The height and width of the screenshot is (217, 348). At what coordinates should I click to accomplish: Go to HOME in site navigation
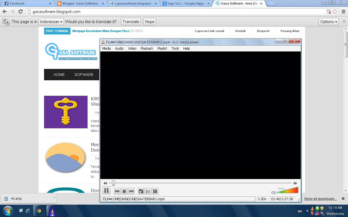[59, 75]
